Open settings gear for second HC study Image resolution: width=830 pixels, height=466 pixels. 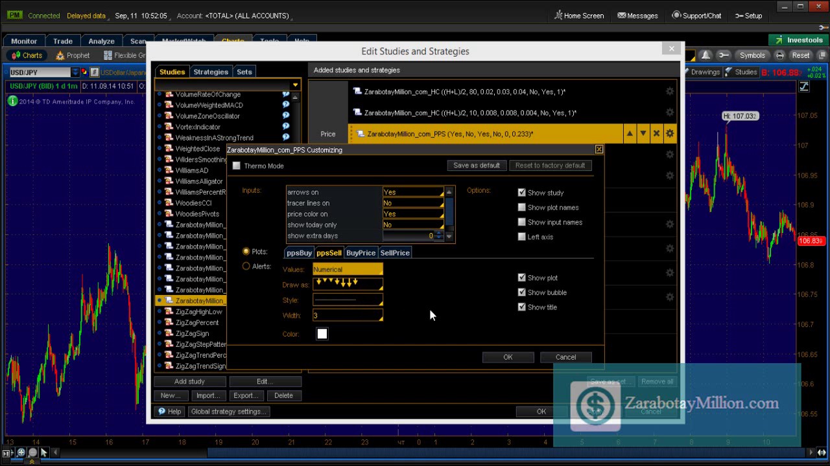click(670, 113)
